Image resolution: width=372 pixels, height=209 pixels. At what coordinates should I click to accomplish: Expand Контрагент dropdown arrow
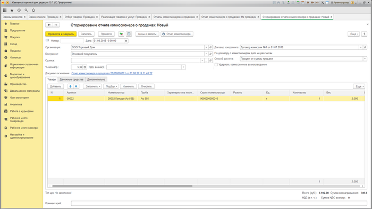[206, 54]
